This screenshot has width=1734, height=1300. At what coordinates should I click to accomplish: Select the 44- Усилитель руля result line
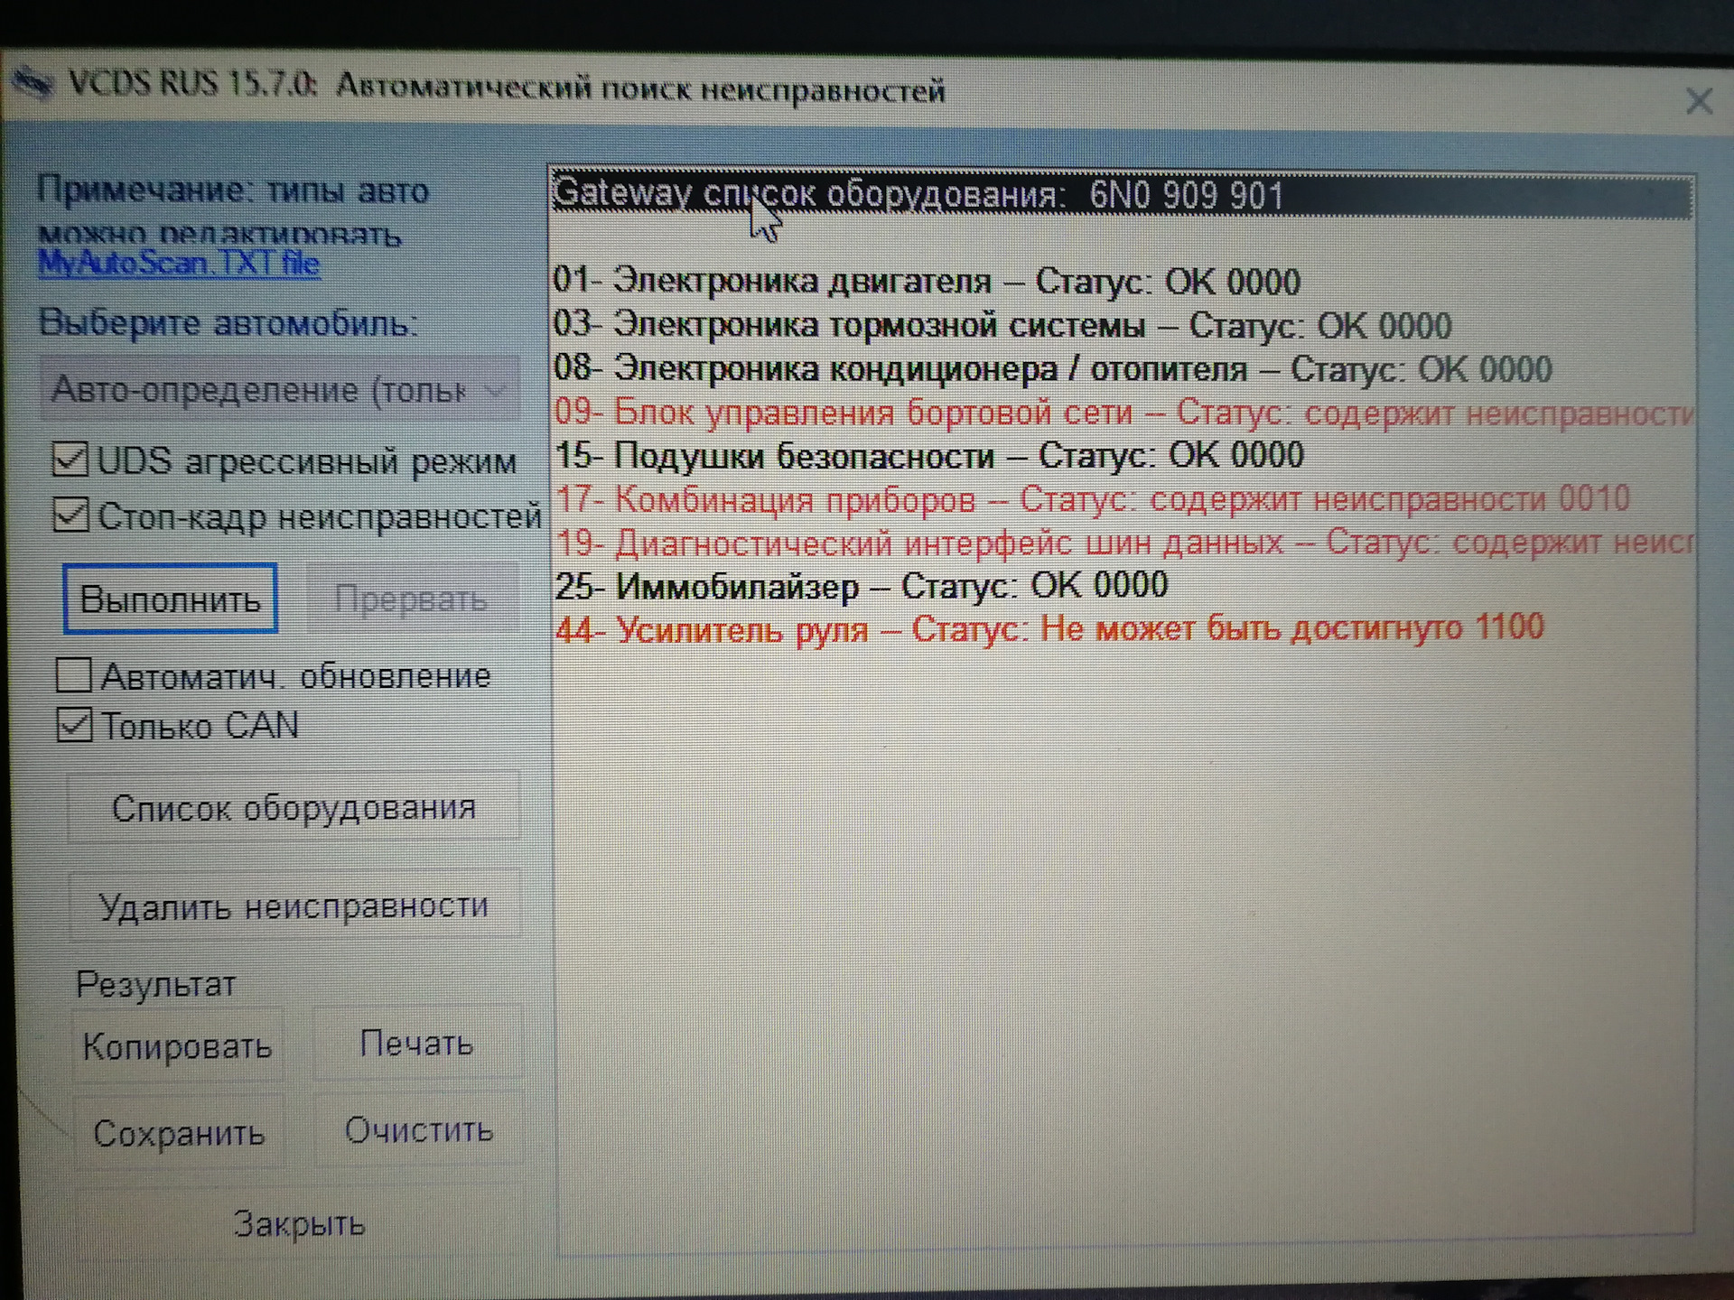1048,628
